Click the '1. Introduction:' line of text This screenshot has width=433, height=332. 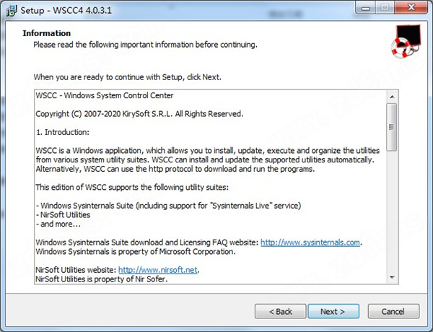[x=63, y=132]
